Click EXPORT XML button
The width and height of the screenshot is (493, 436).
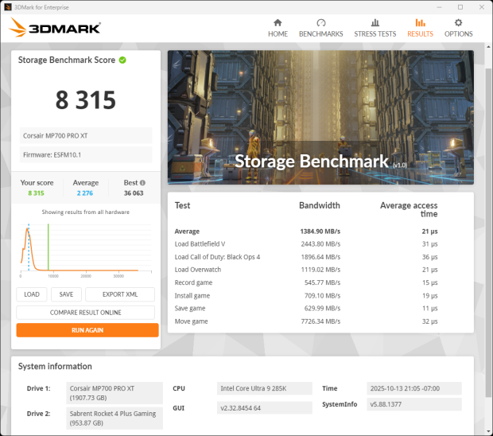point(120,294)
